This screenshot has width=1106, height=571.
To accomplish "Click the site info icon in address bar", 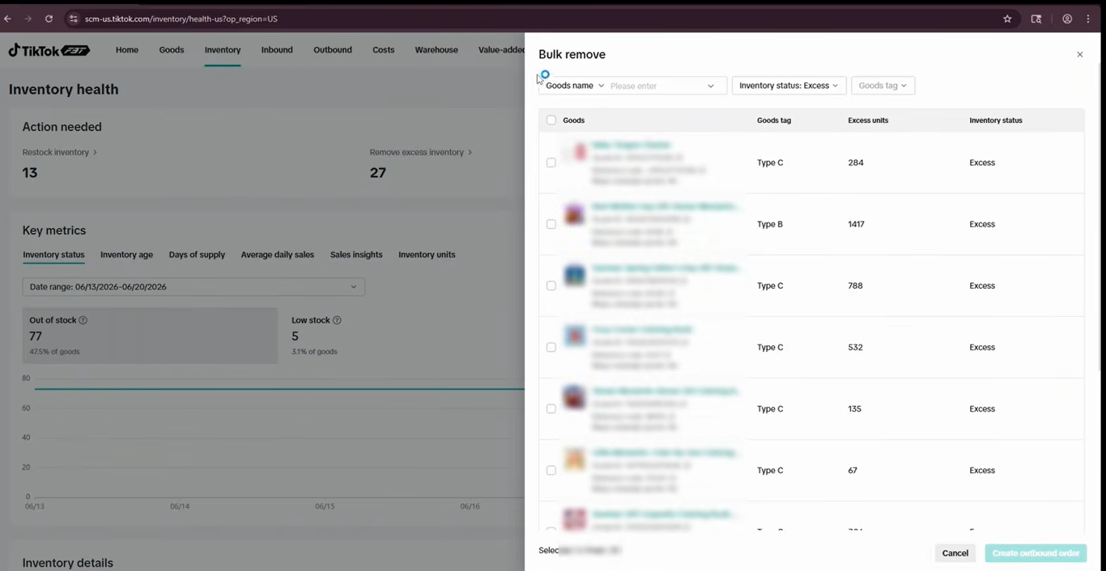I will pyautogui.click(x=73, y=19).
